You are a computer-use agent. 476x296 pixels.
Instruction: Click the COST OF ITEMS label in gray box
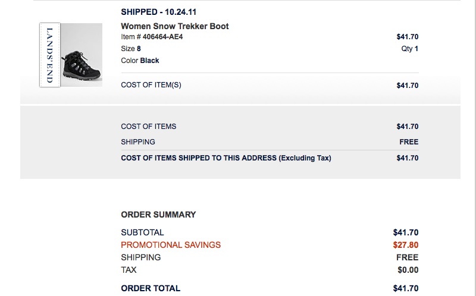(148, 127)
